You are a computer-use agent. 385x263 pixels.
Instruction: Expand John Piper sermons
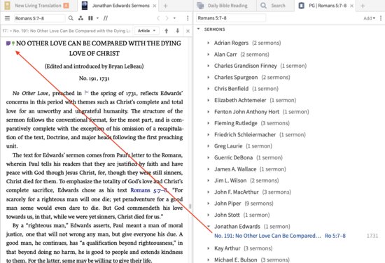point(208,204)
